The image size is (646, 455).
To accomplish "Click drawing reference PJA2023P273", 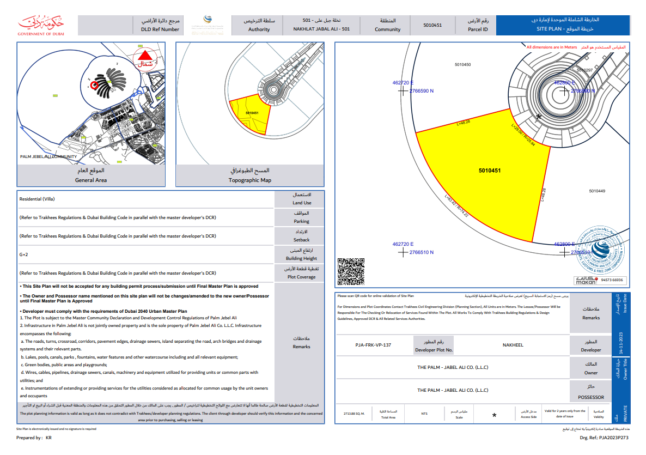I will tap(614, 438).
